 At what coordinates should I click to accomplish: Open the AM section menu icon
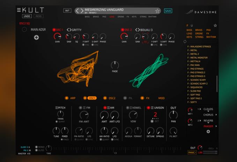click(x=108, y=108)
